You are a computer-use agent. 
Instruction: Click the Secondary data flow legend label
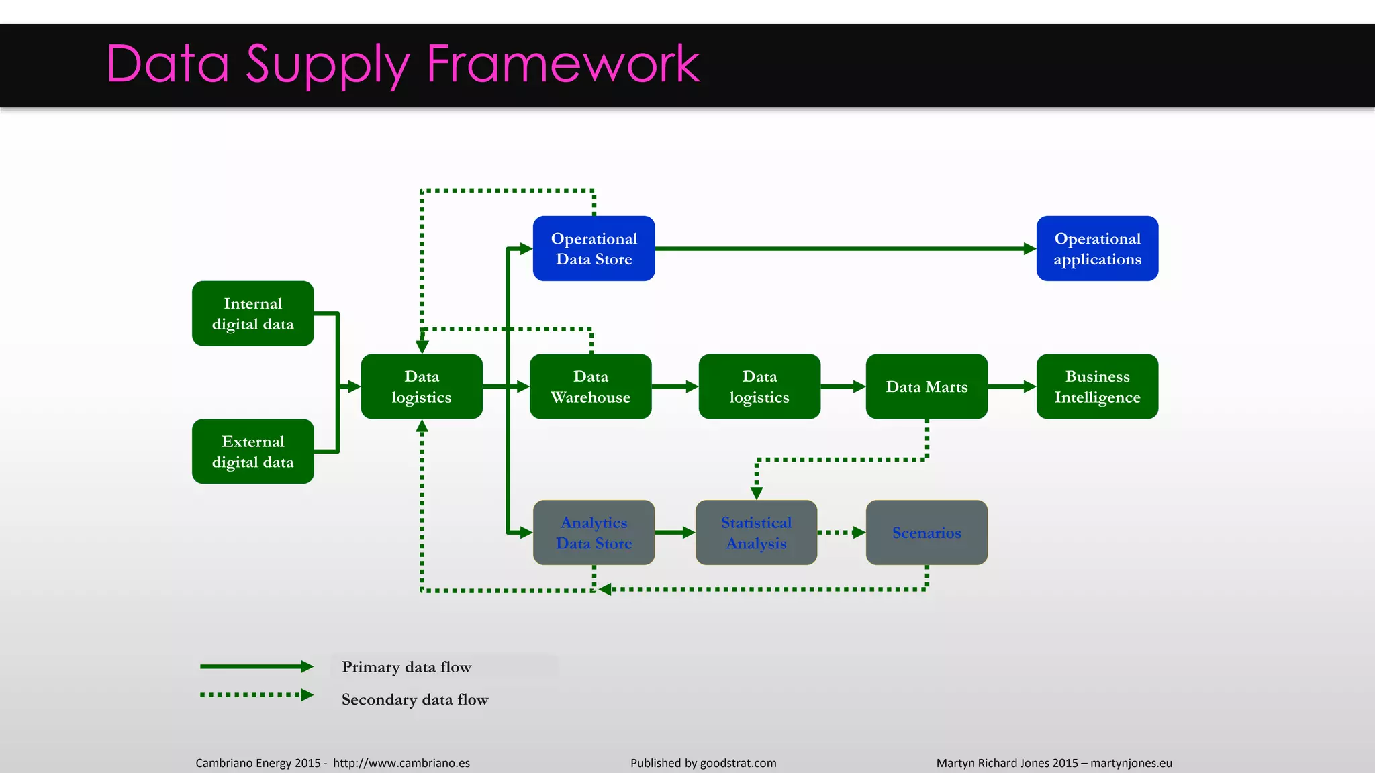415,699
